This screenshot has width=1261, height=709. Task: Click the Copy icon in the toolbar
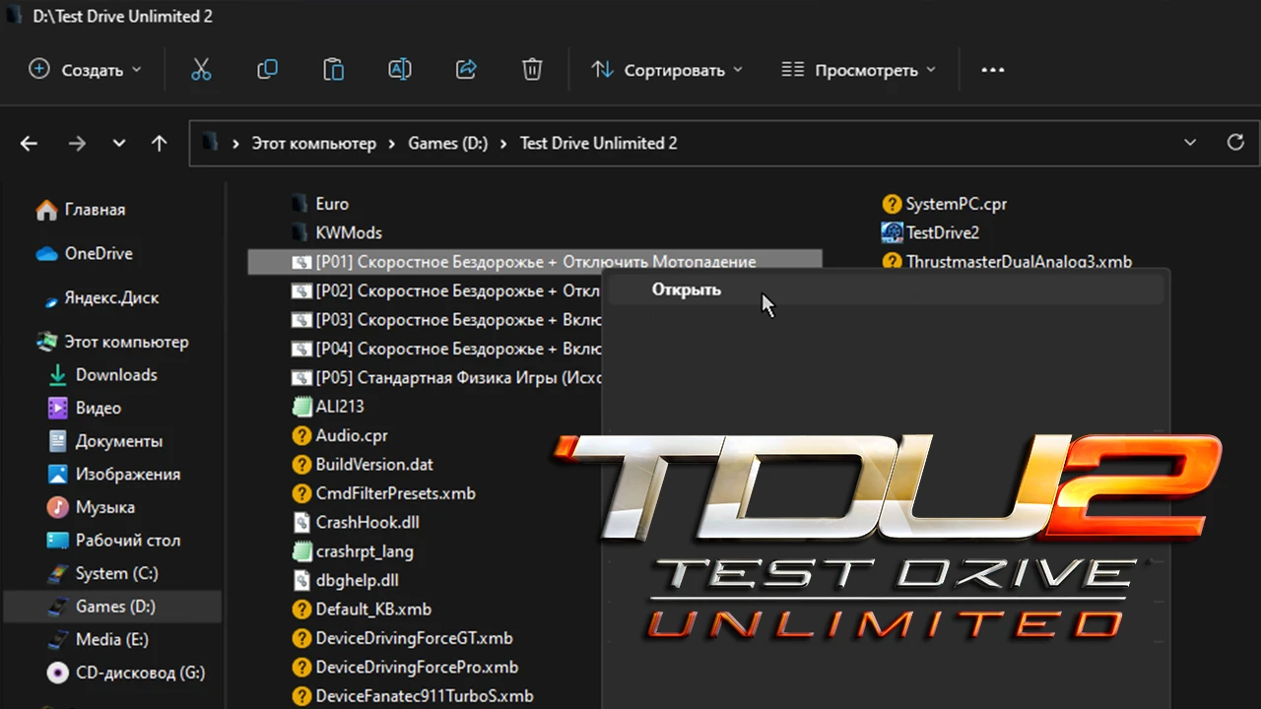(x=267, y=69)
